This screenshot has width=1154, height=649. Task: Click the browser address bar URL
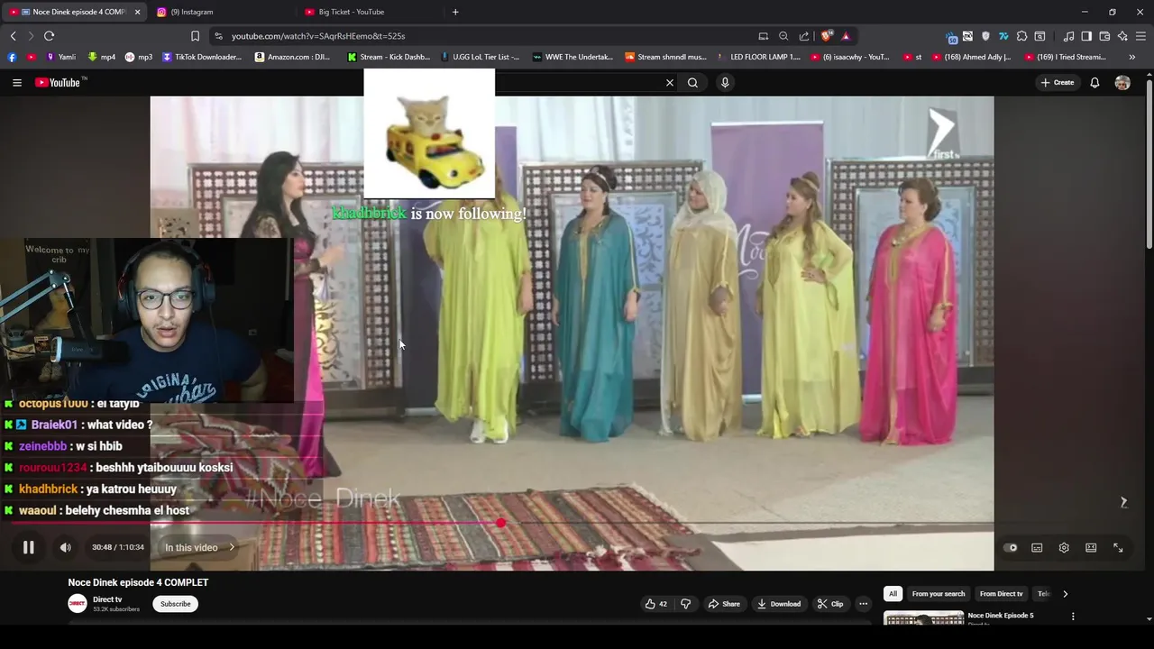(318, 36)
